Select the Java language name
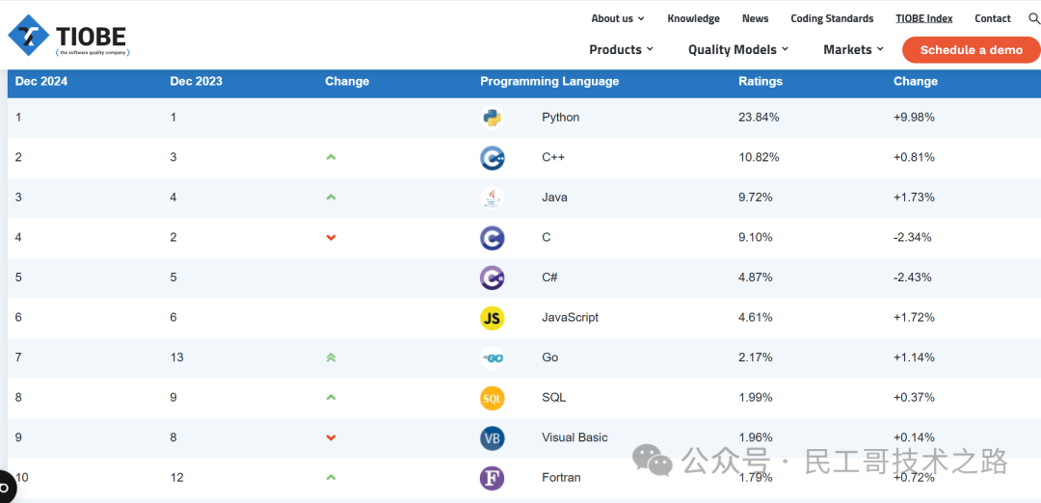 554,198
